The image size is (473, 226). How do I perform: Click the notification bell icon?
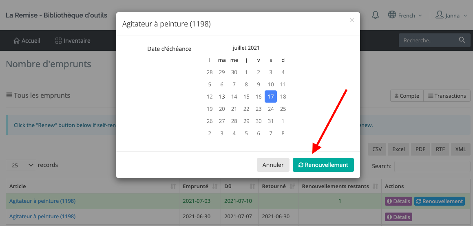pyautogui.click(x=376, y=15)
